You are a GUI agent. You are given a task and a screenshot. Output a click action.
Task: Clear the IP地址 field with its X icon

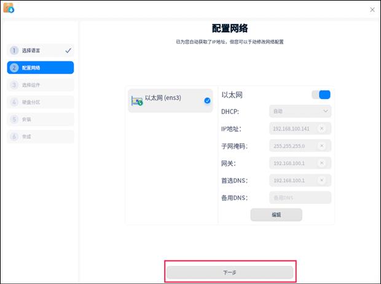[x=321, y=128]
